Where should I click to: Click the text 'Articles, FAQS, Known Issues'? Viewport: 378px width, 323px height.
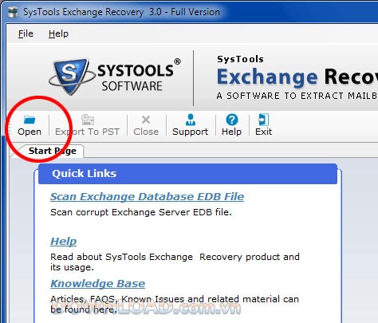(118, 299)
